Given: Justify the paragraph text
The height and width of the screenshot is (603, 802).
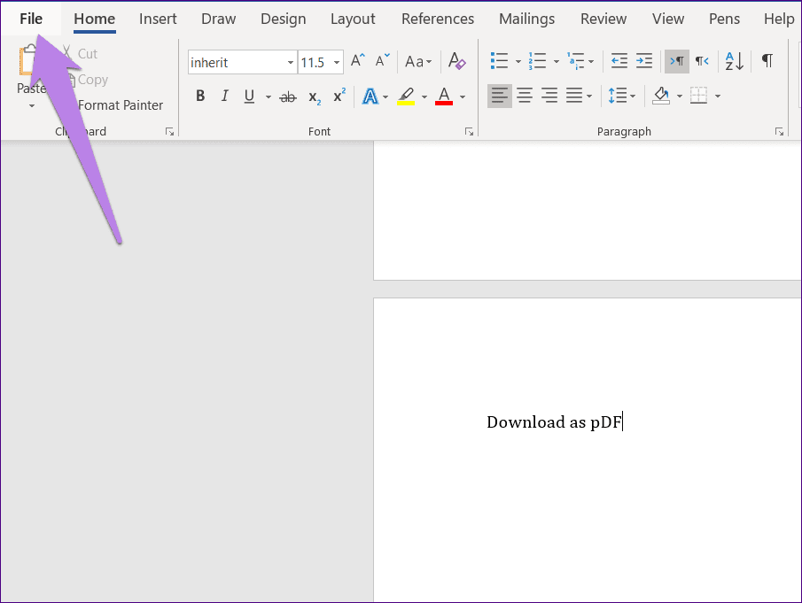Looking at the screenshot, I should pyautogui.click(x=574, y=96).
